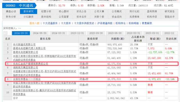Open 全国社保基金一一三组合 link
This screenshot has height=102, width=180.
[x=27, y=79]
